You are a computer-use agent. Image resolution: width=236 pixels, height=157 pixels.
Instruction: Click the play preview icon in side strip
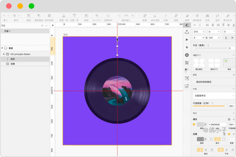tap(187, 40)
